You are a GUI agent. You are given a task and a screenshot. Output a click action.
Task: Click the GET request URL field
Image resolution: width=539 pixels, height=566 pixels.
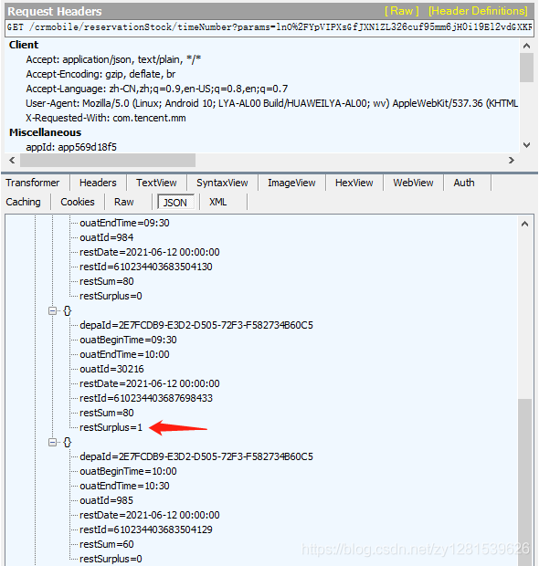pyautogui.click(x=269, y=27)
